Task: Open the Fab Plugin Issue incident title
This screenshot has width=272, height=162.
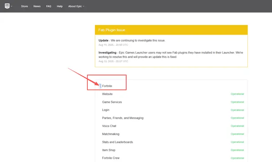Action: [x=112, y=30]
